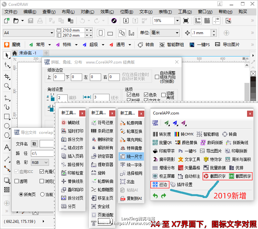Expand the 常用 dropdown arrow

(50, 45)
